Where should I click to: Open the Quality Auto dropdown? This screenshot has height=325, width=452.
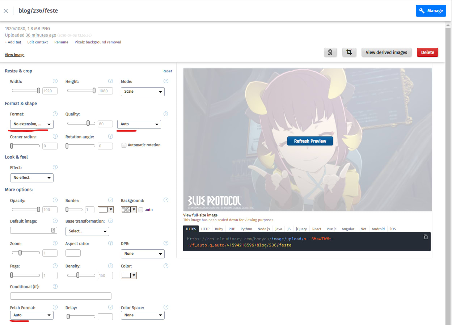pos(139,124)
